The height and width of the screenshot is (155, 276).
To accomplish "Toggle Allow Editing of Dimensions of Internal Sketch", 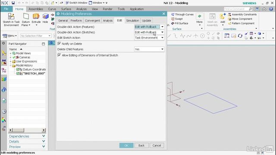I will click(60, 55).
